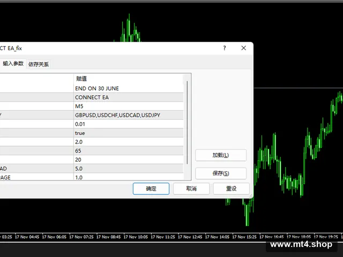Switch to the 依存关系 tab
This screenshot has width=343, height=257.
39,64
